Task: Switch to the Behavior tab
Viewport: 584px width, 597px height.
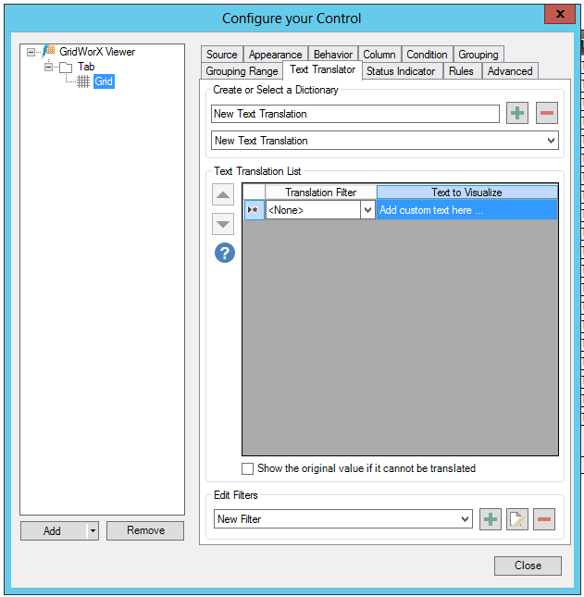Action: click(x=333, y=55)
